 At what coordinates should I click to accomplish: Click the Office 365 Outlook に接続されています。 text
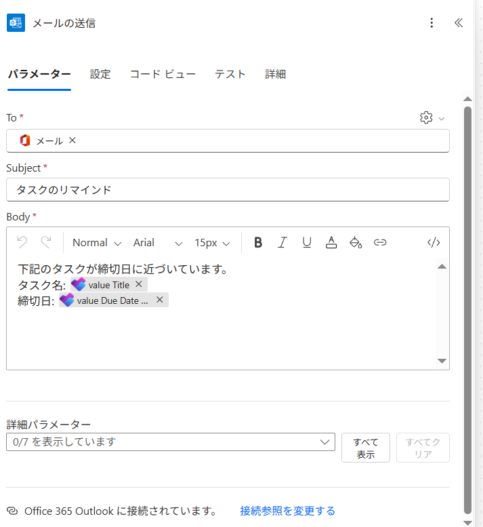(121, 511)
